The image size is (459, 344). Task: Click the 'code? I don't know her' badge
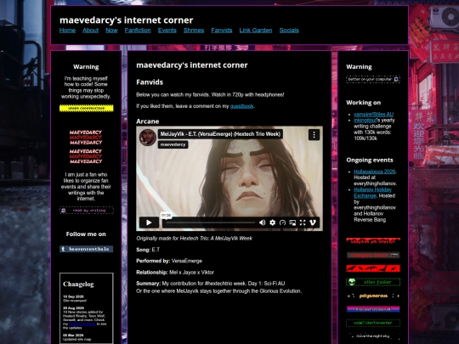tap(373, 323)
